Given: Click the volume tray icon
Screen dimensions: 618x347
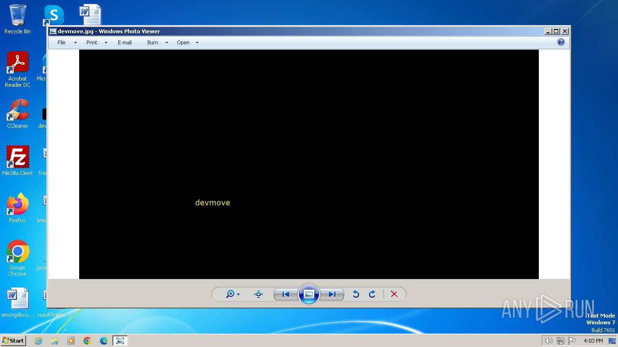Looking at the screenshot, I should (548, 341).
